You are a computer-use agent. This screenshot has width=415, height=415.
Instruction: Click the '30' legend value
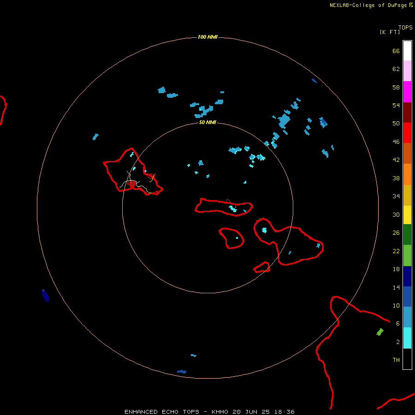click(396, 214)
